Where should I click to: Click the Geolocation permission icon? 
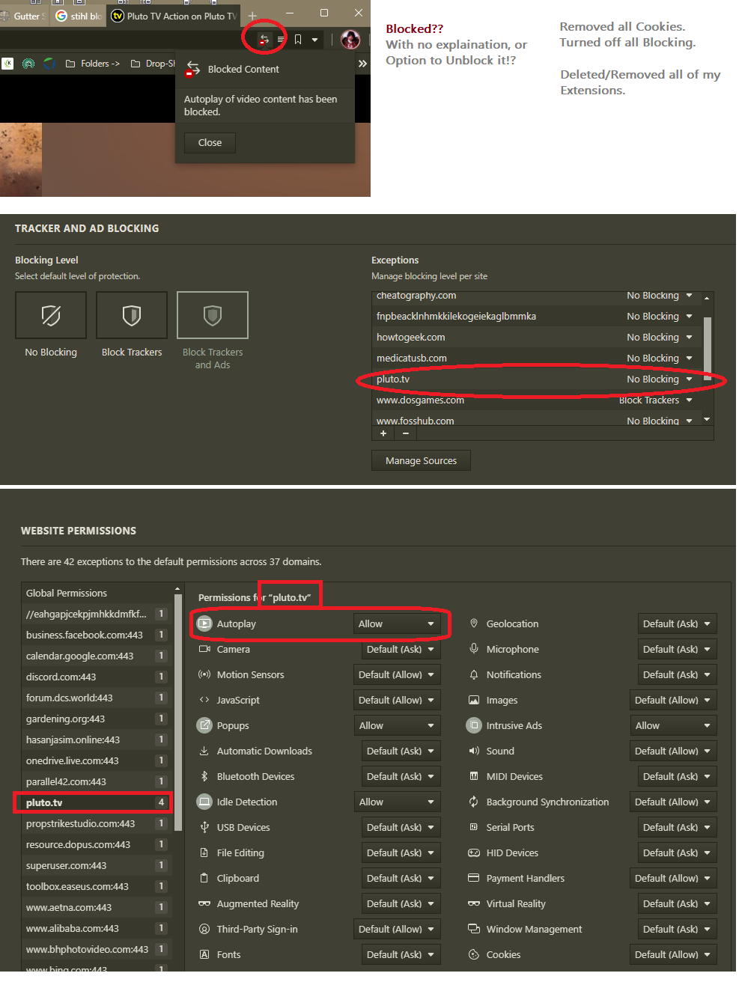[473, 623]
